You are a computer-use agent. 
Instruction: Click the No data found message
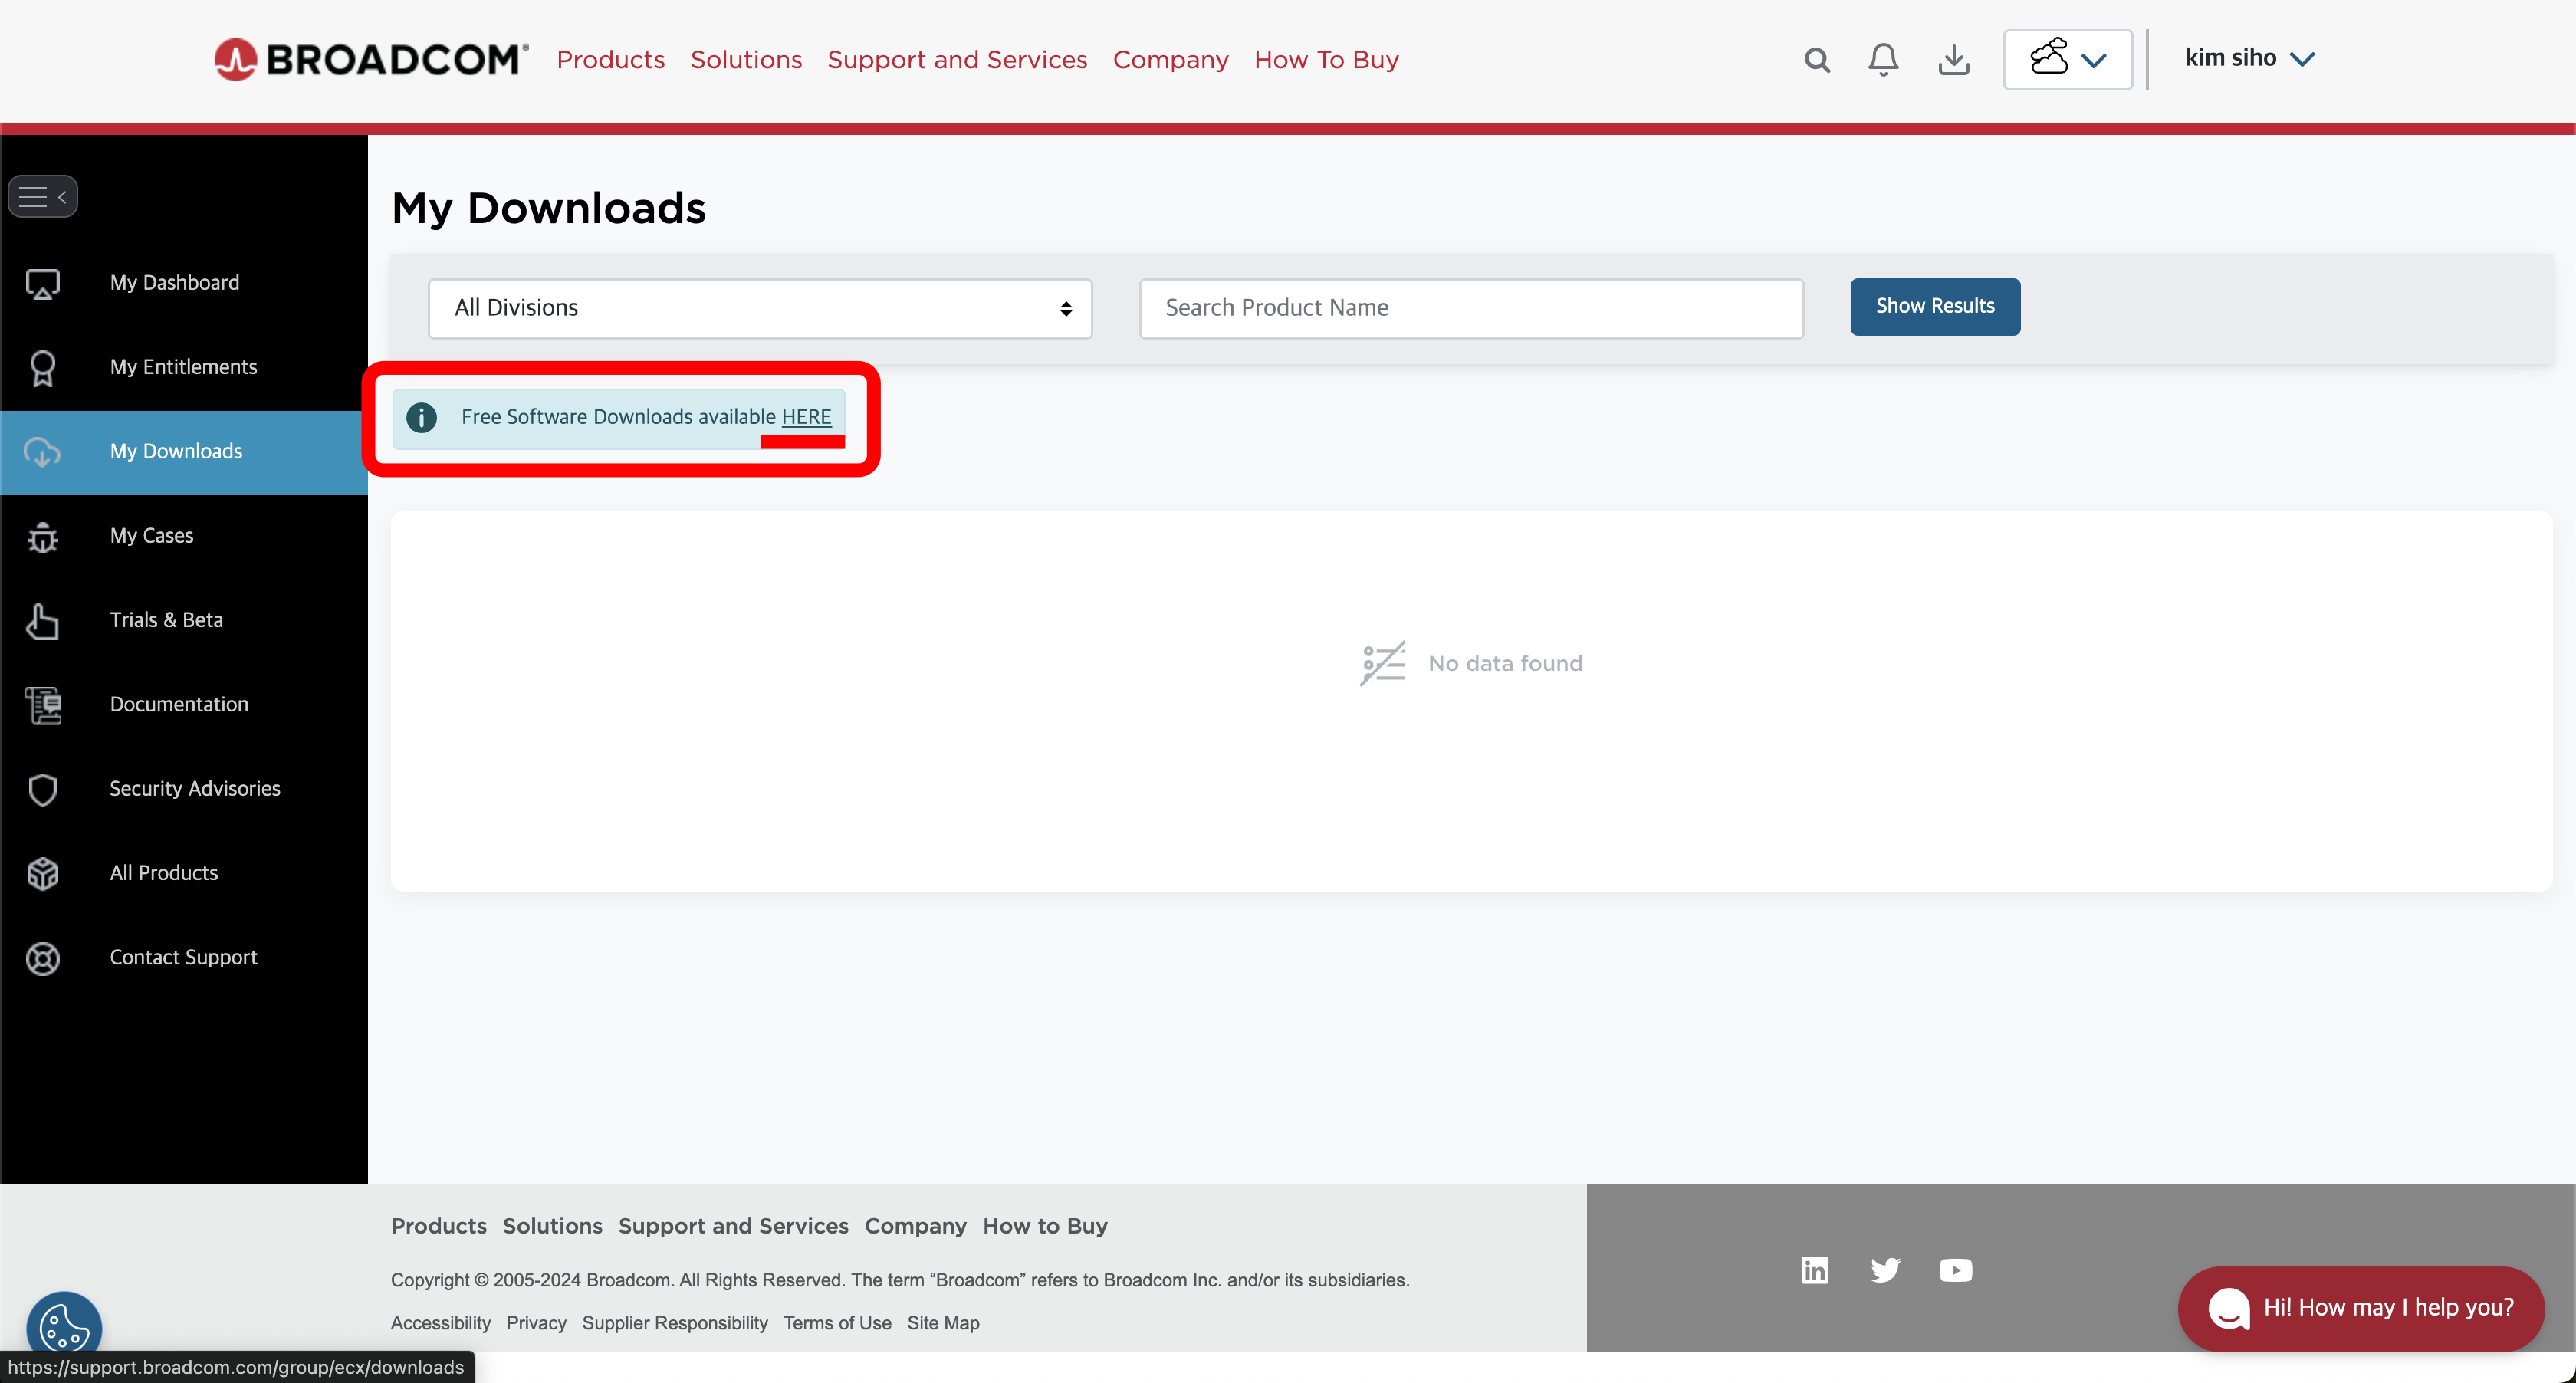[1505, 663]
